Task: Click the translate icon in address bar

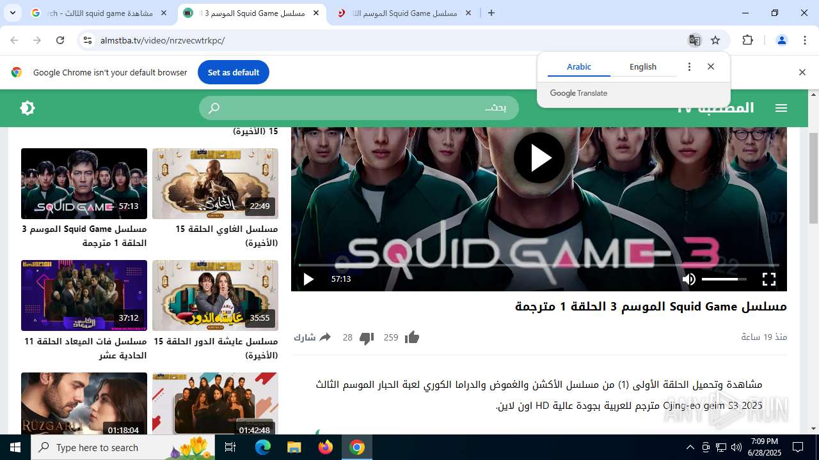Action: point(694,40)
